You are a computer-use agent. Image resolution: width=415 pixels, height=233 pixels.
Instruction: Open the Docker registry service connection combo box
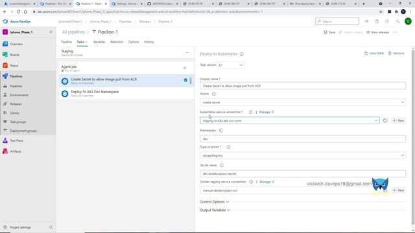coord(290,190)
